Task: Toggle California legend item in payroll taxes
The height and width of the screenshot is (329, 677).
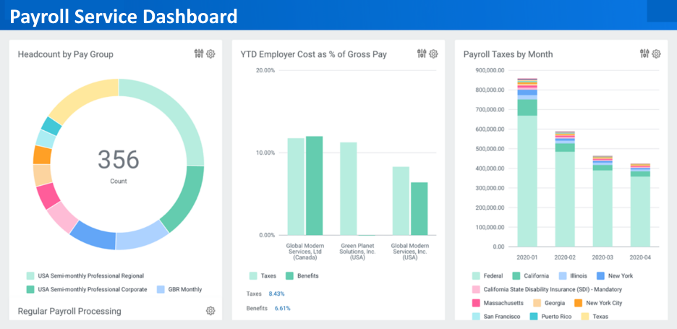Action: (530, 275)
